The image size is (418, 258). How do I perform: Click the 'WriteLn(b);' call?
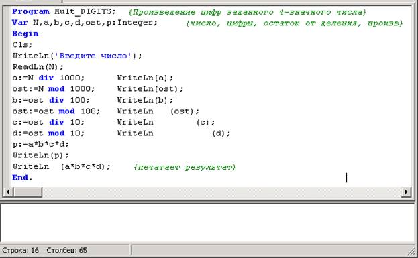tap(146, 100)
